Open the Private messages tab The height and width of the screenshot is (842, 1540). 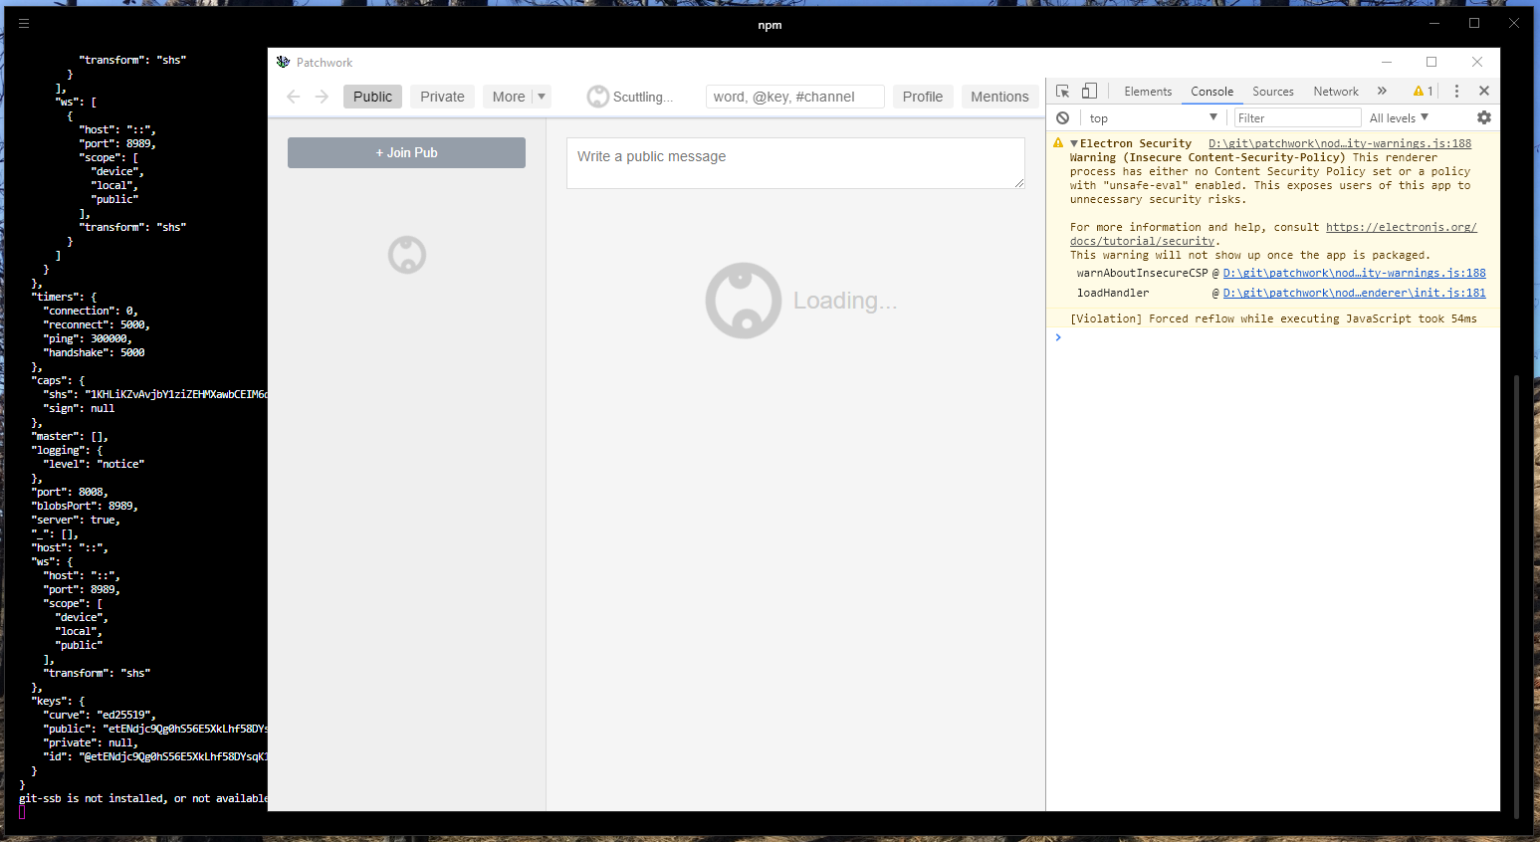[x=442, y=97]
